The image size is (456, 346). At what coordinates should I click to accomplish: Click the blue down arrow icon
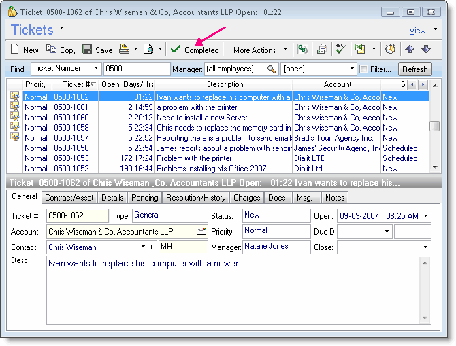426,50
